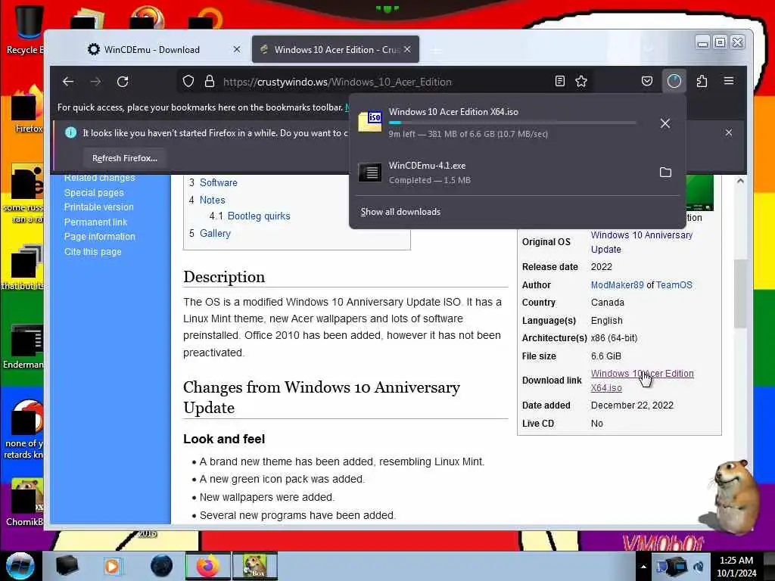Click the Firefox taskbar icon

point(207,566)
